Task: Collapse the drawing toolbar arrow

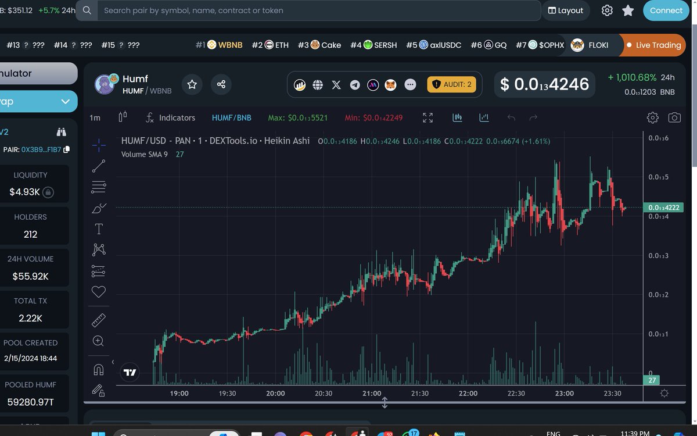Action: click(113, 362)
